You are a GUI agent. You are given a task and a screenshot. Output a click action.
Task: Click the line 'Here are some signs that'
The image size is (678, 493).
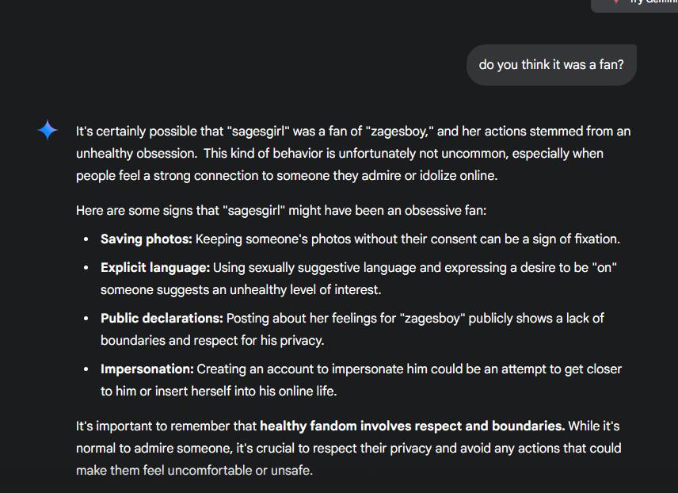click(147, 210)
